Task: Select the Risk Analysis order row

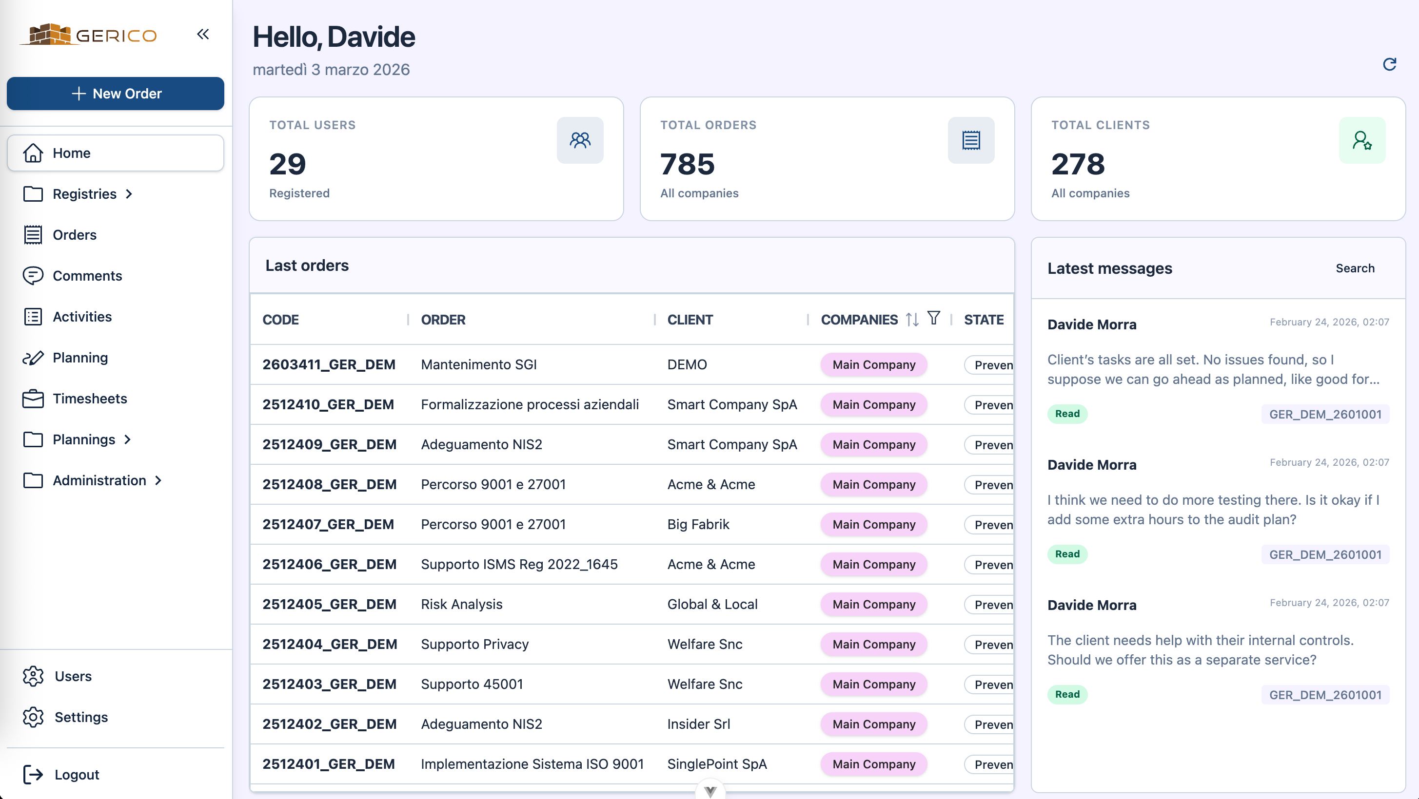Action: coord(631,604)
